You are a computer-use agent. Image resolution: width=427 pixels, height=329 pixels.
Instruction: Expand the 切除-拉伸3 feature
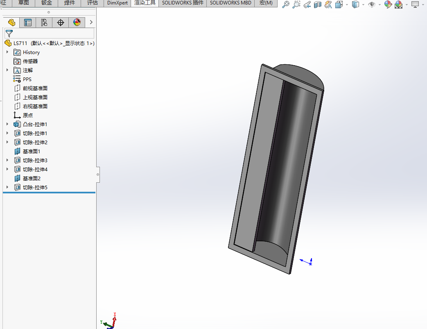click(x=7, y=160)
